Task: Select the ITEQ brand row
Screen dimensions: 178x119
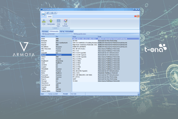Action: click(x=56, y=59)
